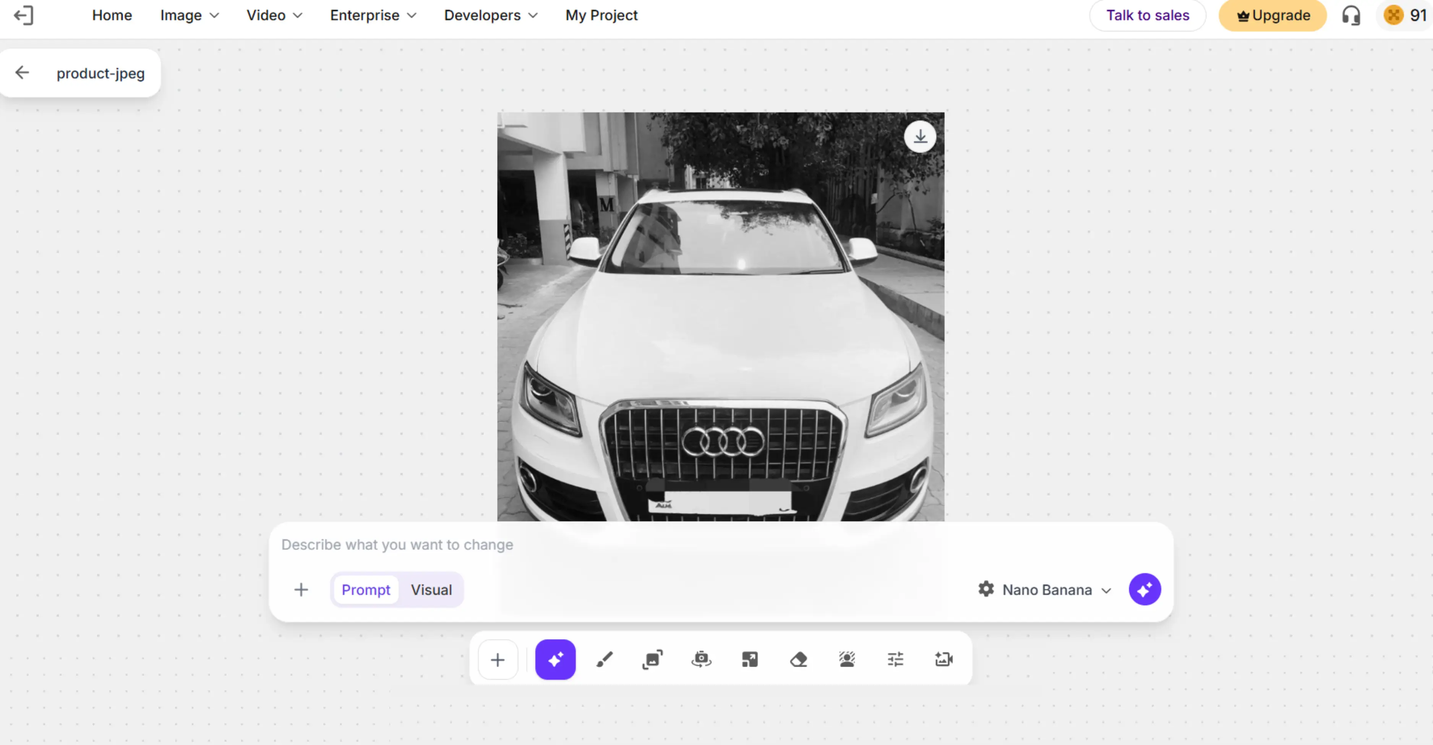Focus the Describe what you want to change field
Viewport: 1433px width, 745px height.
(x=720, y=545)
